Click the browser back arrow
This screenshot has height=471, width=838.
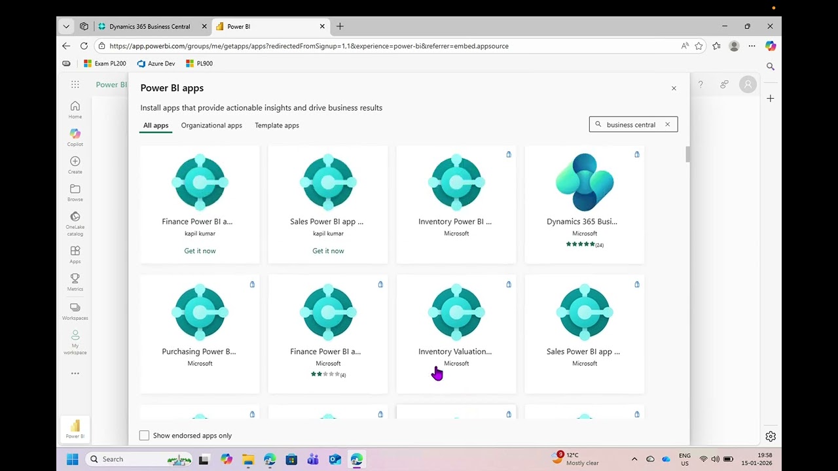[x=66, y=46]
